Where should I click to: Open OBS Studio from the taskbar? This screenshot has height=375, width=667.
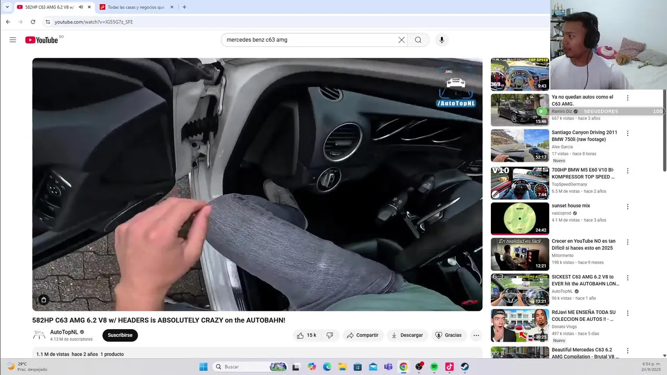419,367
